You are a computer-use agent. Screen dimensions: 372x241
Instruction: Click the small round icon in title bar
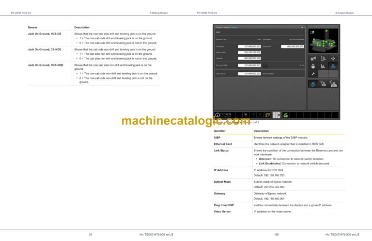(302, 27)
